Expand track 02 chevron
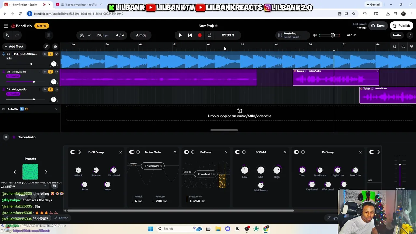 point(57,71)
